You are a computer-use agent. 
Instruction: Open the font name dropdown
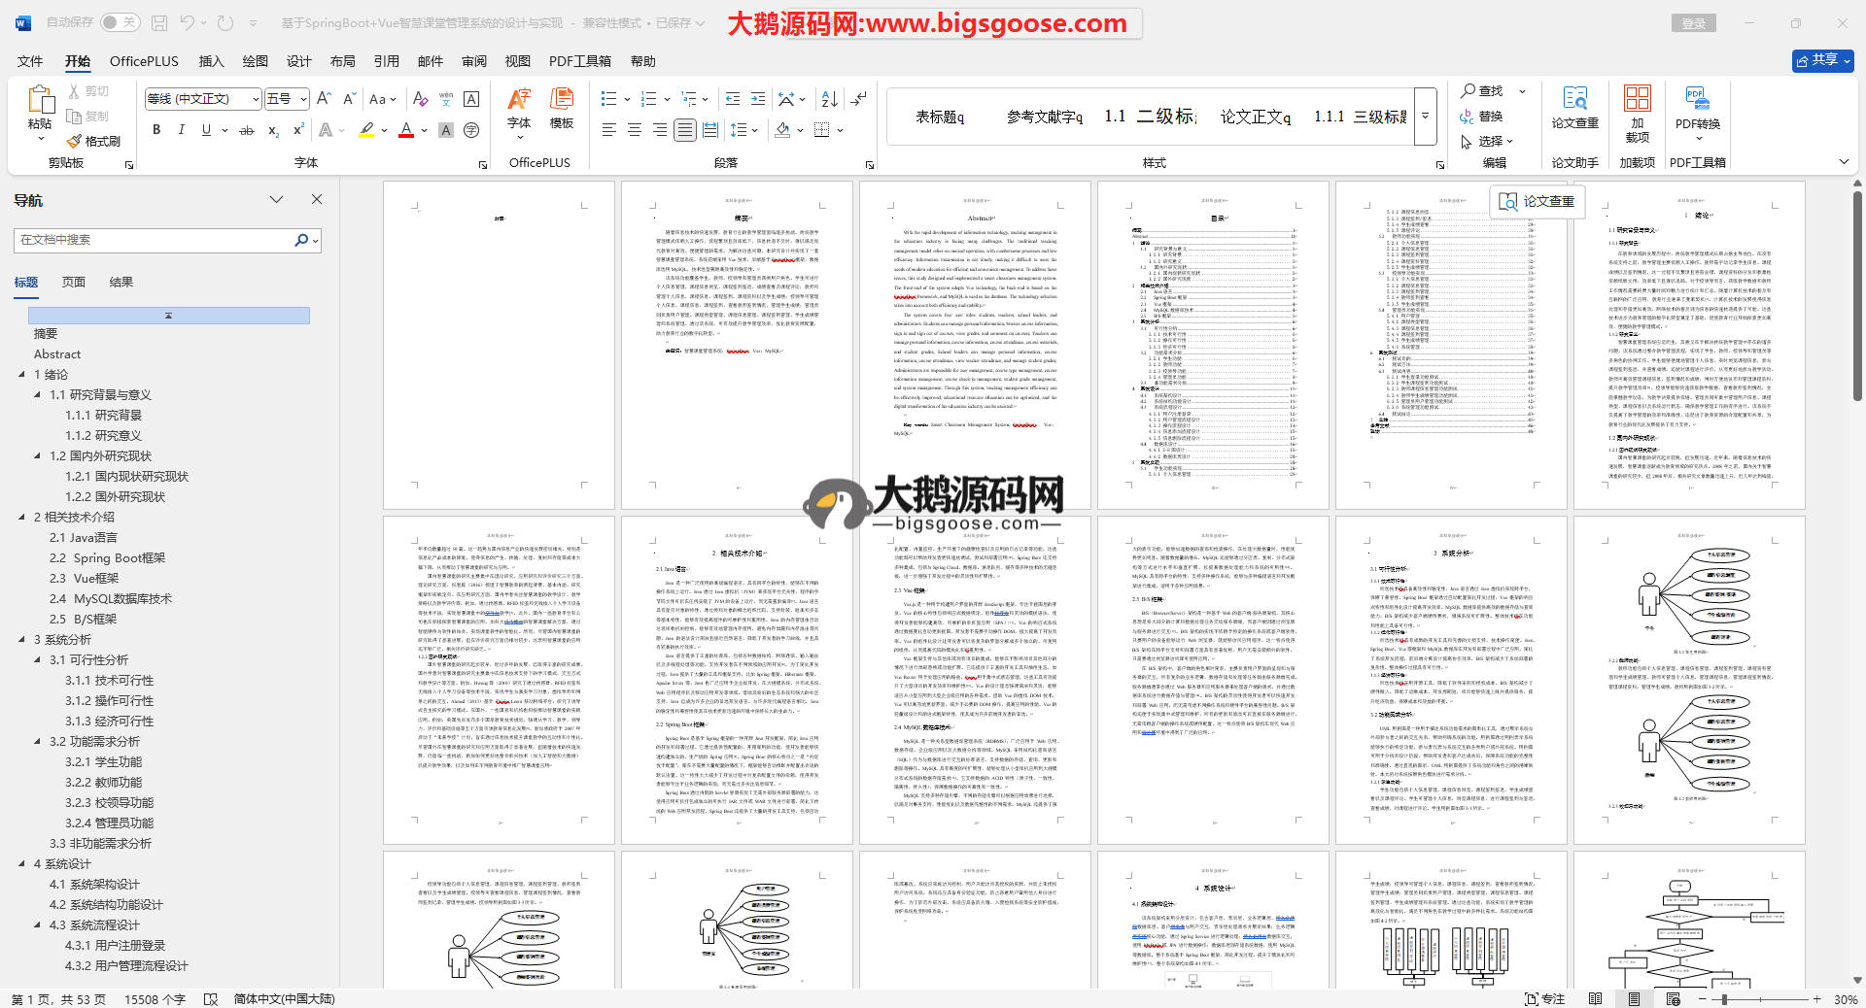point(256,99)
